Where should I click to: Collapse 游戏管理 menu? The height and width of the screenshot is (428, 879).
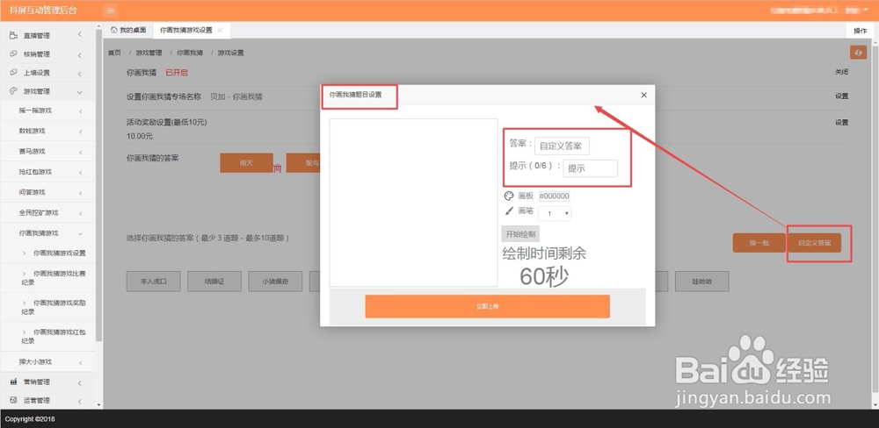point(80,92)
